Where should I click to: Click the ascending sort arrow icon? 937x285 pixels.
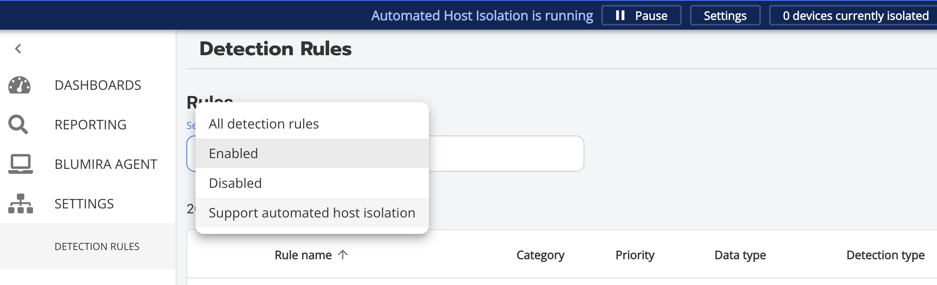[x=343, y=255]
